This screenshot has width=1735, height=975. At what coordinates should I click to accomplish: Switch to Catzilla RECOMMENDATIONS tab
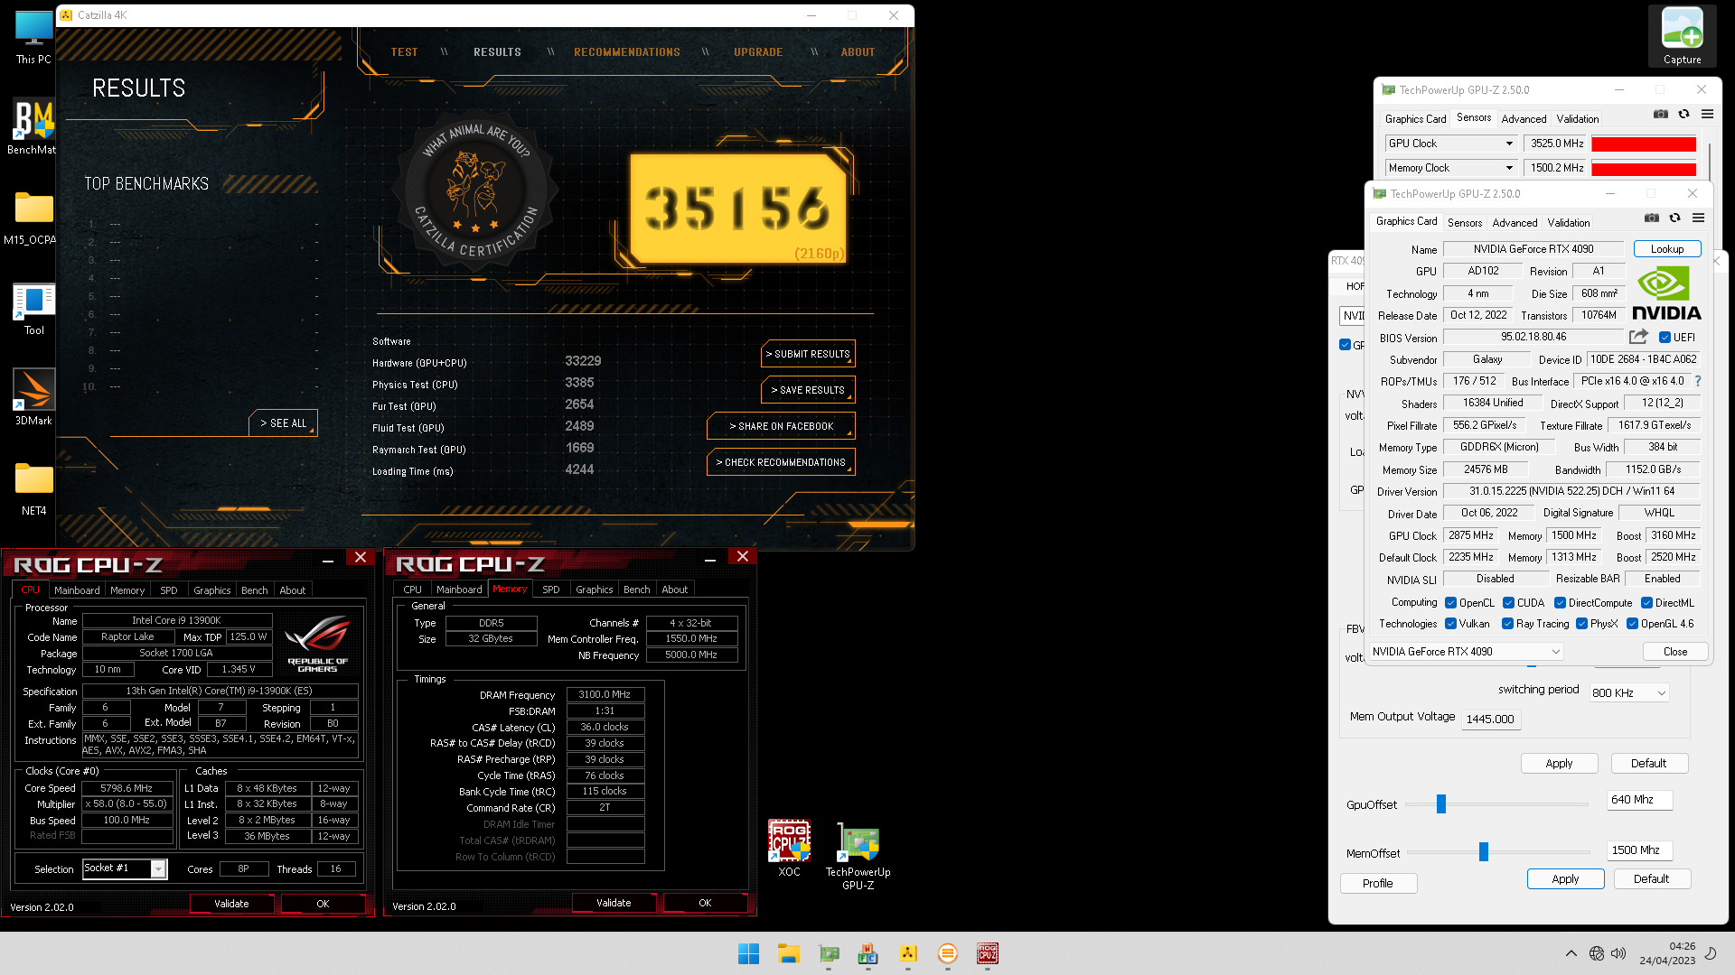pyautogui.click(x=627, y=52)
